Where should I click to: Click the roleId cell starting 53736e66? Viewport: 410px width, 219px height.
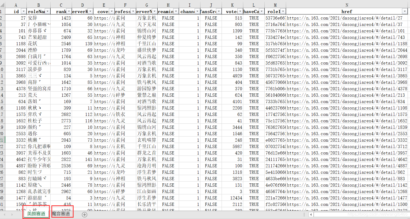tap(275, 18)
